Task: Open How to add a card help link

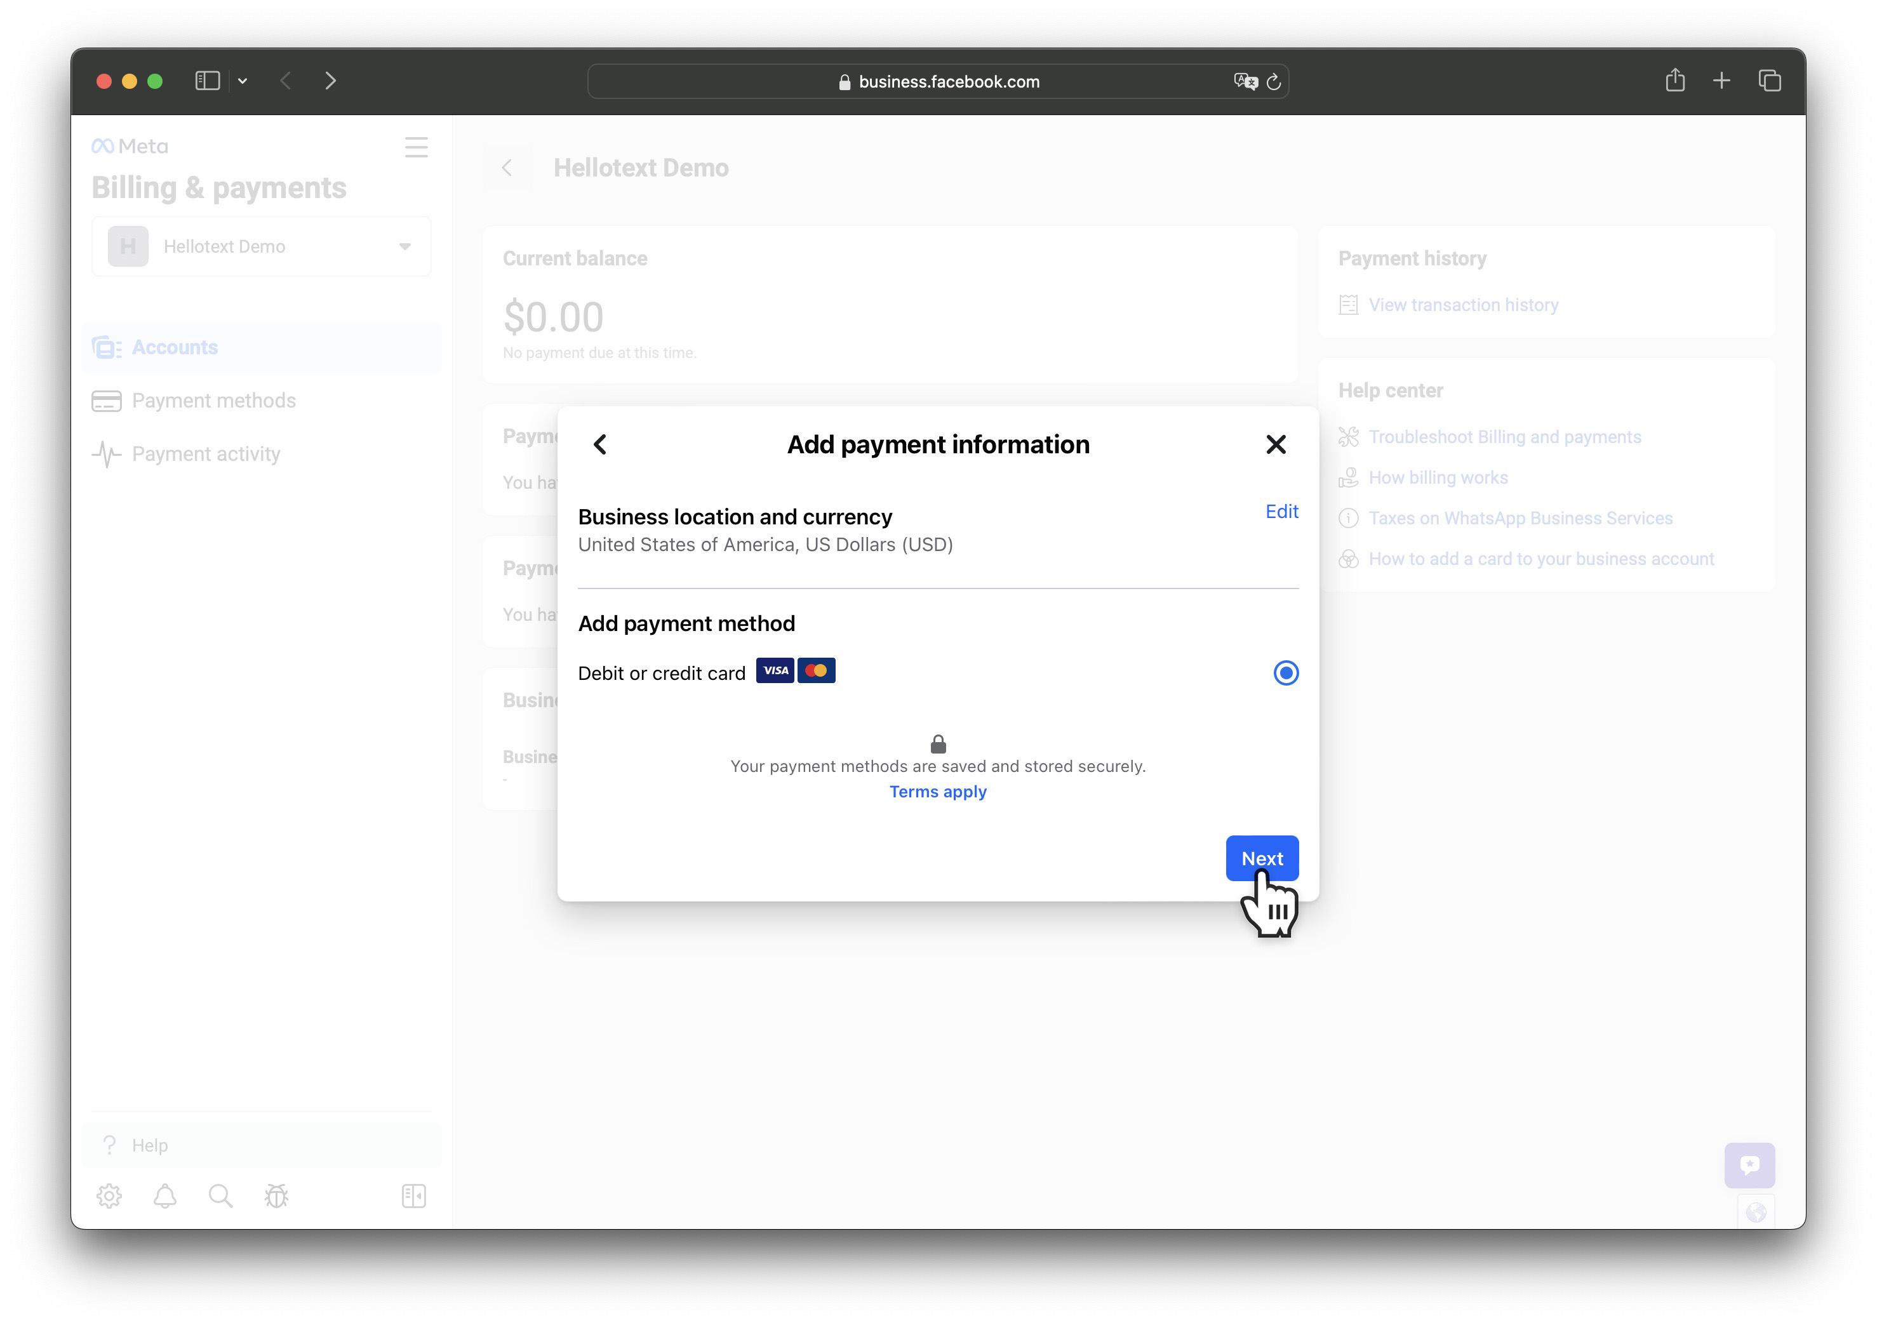Action: (1541, 559)
